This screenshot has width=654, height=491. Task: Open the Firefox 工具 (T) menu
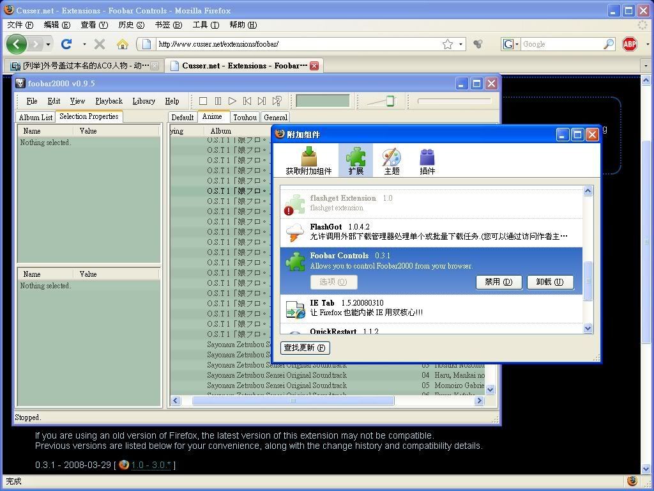[x=206, y=25]
